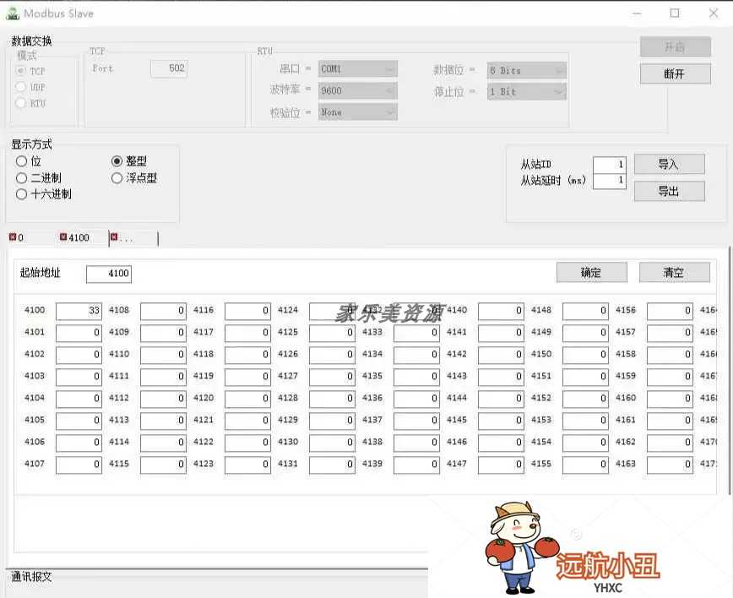
Task: Close the Modbus Slave window
Action: (714, 13)
